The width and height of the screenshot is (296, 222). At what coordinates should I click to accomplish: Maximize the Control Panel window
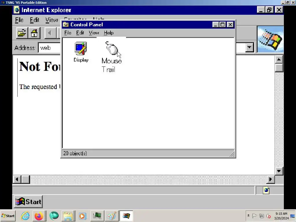coord(223,25)
